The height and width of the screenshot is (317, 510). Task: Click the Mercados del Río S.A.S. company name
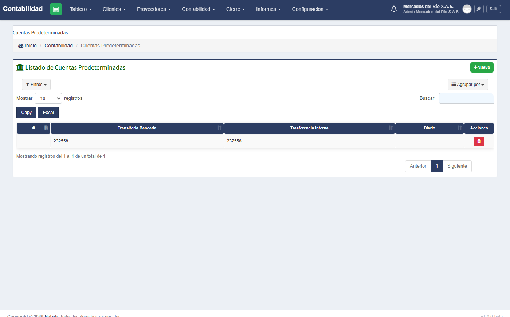click(428, 7)
